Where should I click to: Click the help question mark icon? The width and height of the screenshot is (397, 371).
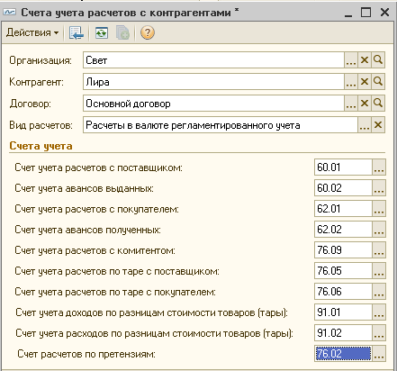coord(147,32)
